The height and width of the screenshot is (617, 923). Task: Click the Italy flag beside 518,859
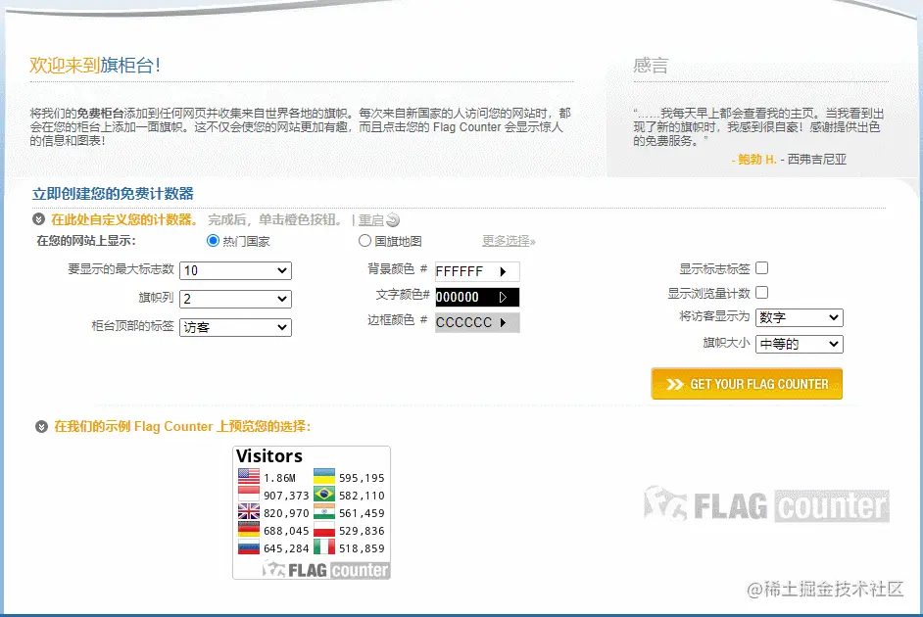[x=324, y=547]
